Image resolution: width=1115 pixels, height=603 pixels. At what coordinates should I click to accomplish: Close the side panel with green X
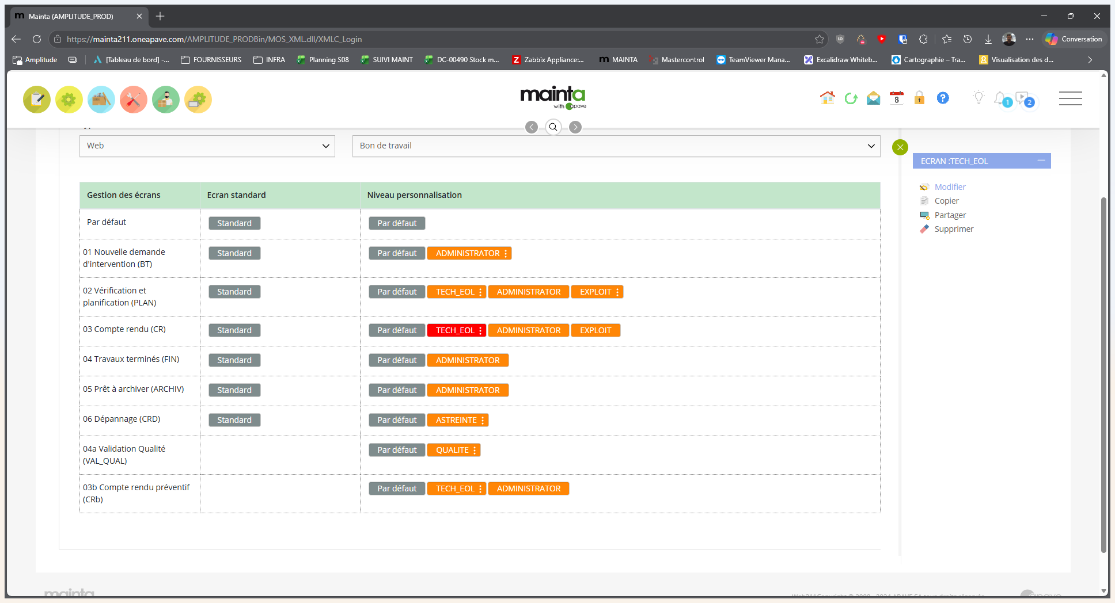[900, 147]
